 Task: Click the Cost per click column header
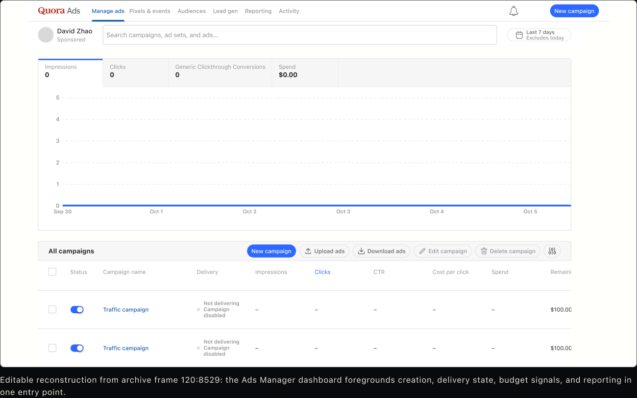tap(451, 272)
